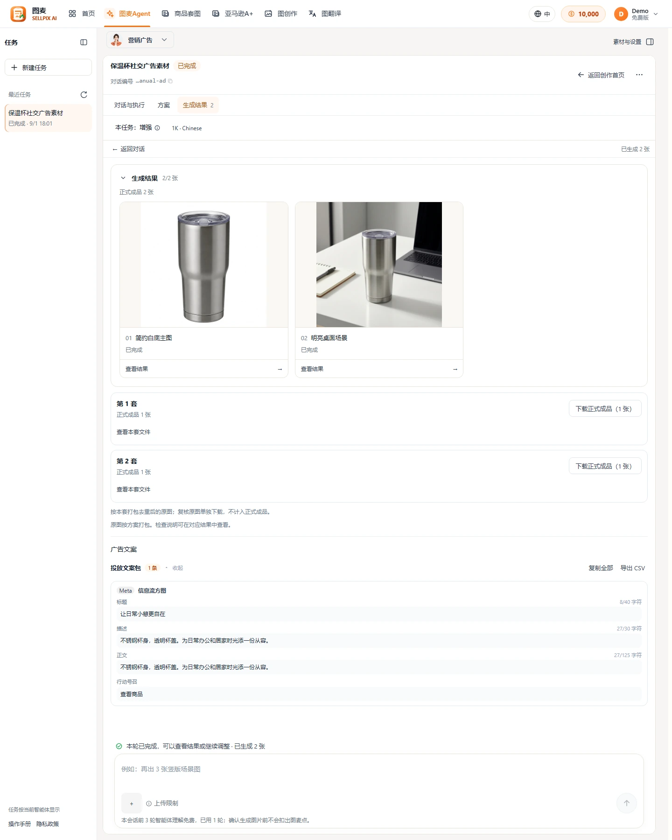Switch to the 对话与执行 tab
The image size is (672, 840).
click(x=129, y=105)
